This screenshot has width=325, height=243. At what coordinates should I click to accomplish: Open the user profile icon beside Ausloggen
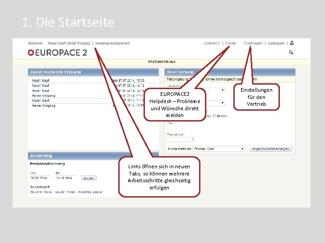coord(292,43)
